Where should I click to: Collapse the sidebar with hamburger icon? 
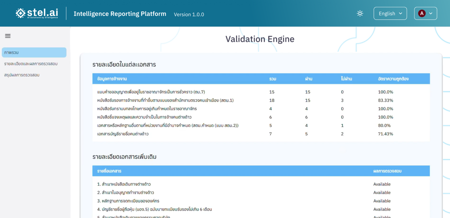tap(8, 36)
